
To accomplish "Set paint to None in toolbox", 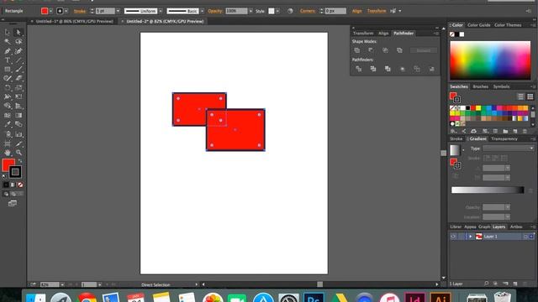I will pyautogui.click(x=20, y=185).
